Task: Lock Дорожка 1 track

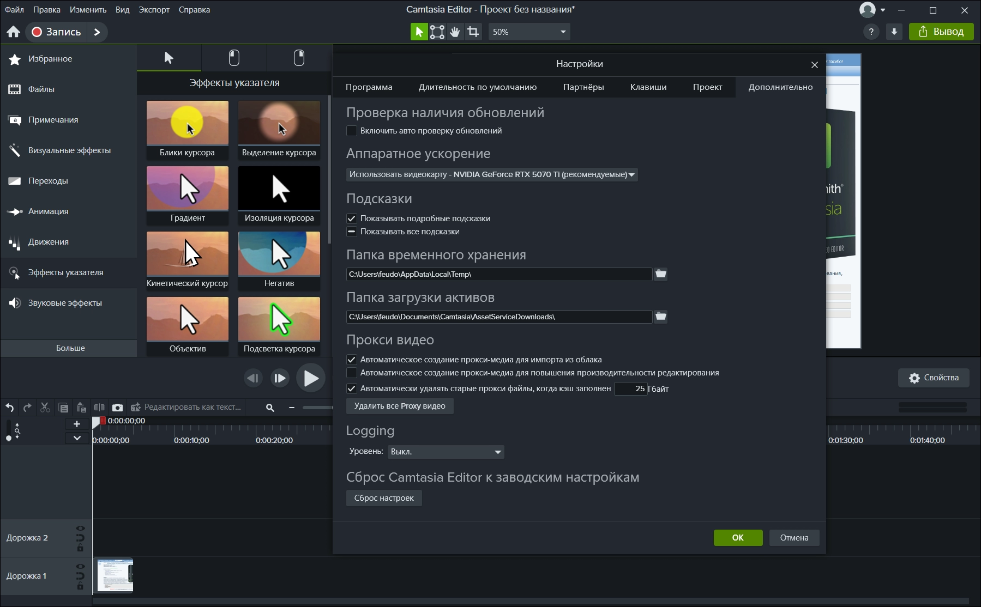Action: 80,586
